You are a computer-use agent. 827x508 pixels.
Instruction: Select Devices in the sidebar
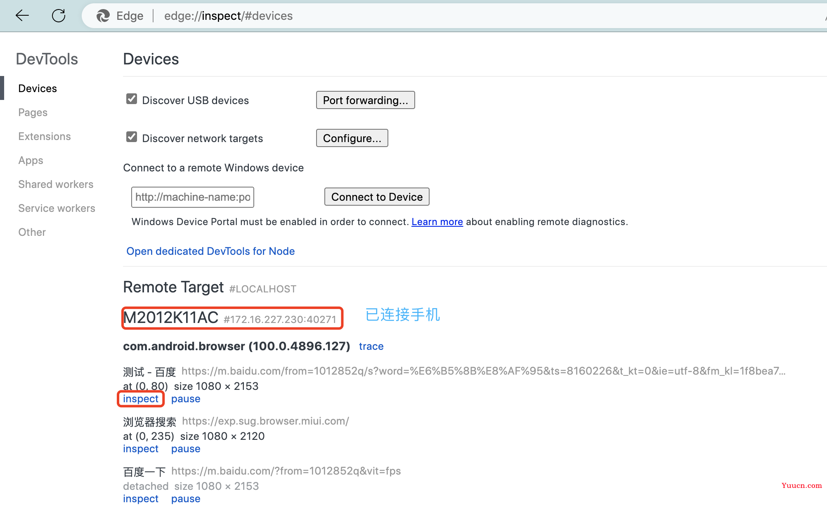click(x=38, y=88)
